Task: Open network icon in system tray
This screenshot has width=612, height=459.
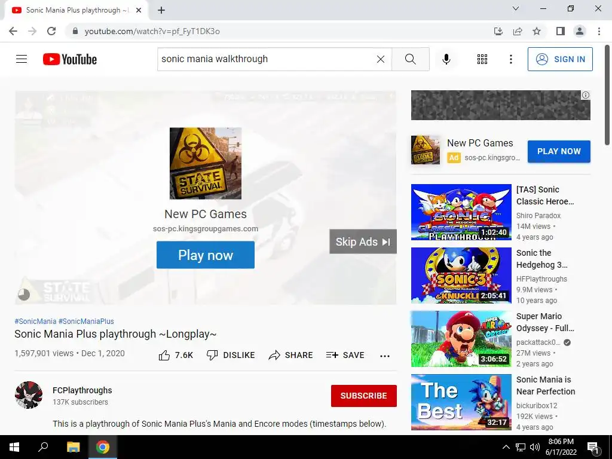Action: pos(521,447)
